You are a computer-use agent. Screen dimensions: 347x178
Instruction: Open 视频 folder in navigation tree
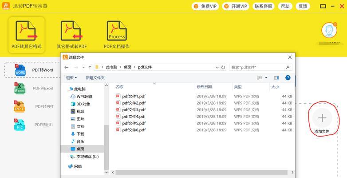[78, 111]
